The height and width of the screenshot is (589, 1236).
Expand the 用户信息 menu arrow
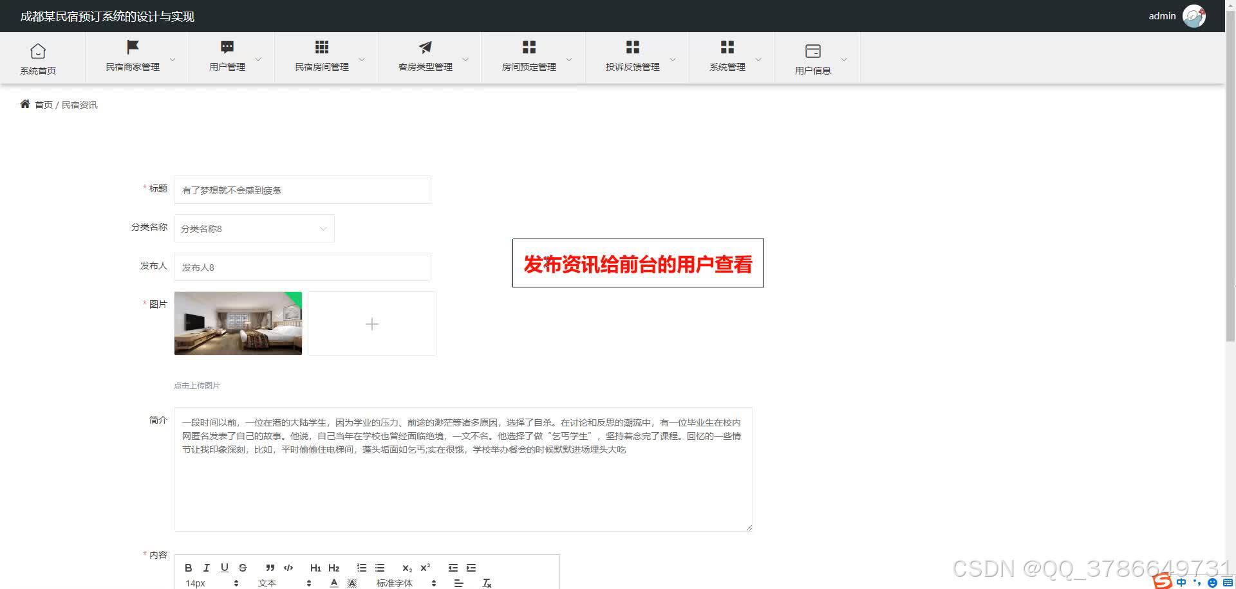click(x=844, y=59)
